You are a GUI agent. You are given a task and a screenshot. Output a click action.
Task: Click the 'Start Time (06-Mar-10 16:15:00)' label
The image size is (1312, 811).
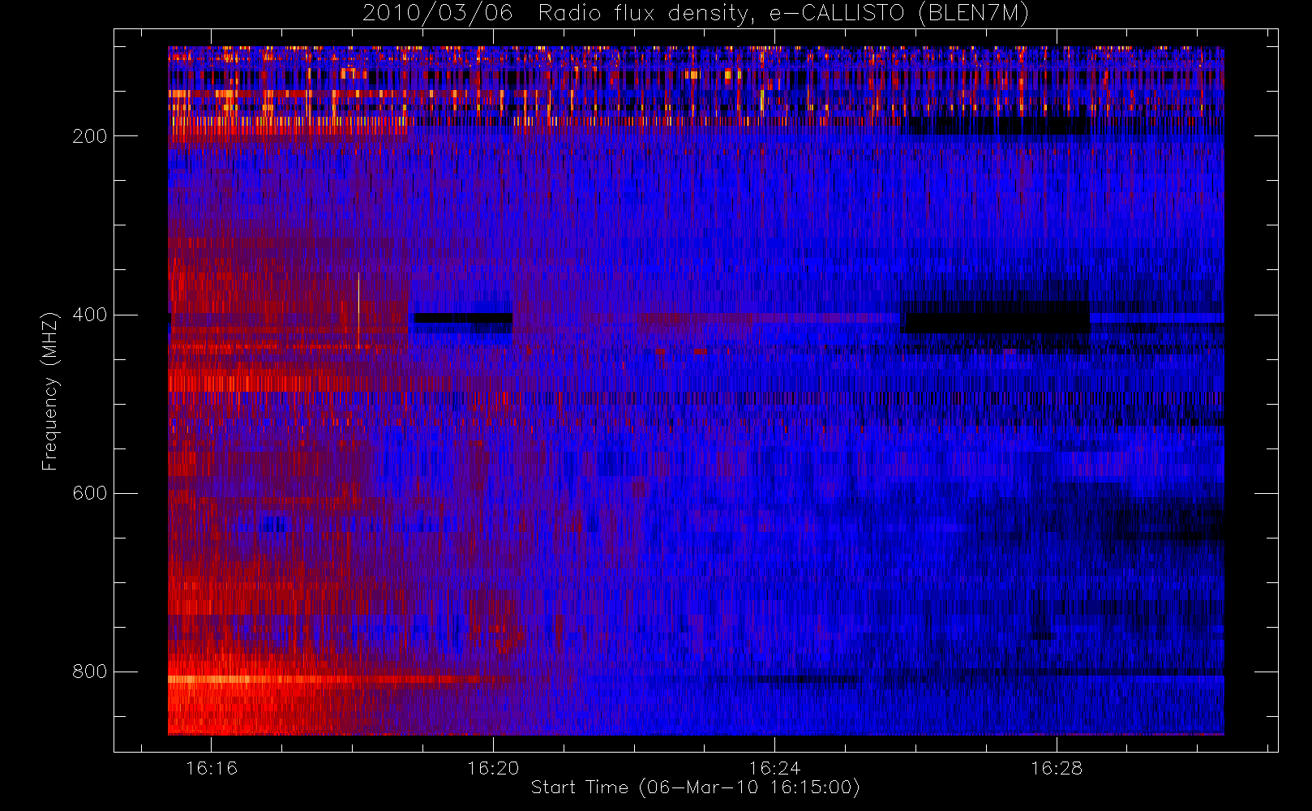695,787
